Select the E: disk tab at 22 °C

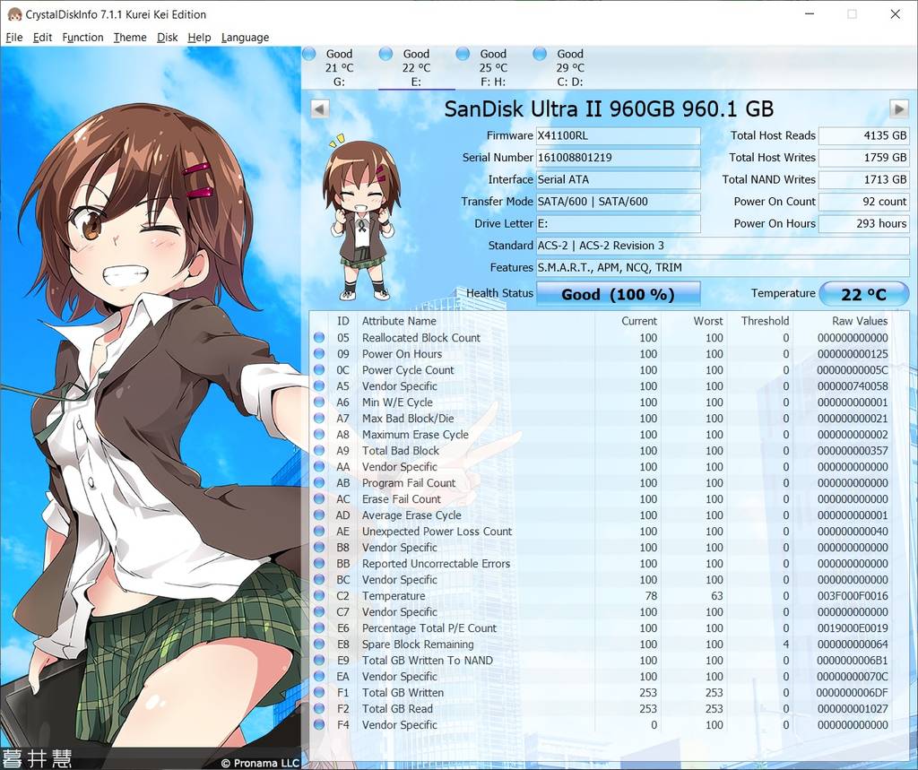tap(416, 68)
